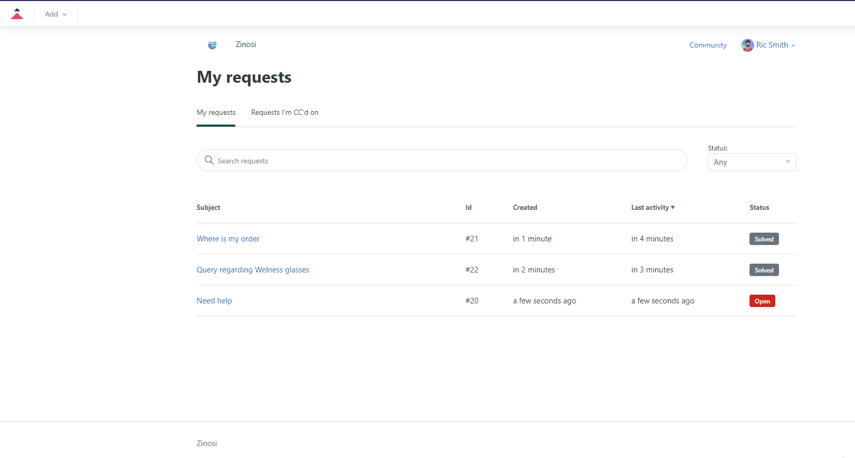Sort by Last activity column

[653, 207]
